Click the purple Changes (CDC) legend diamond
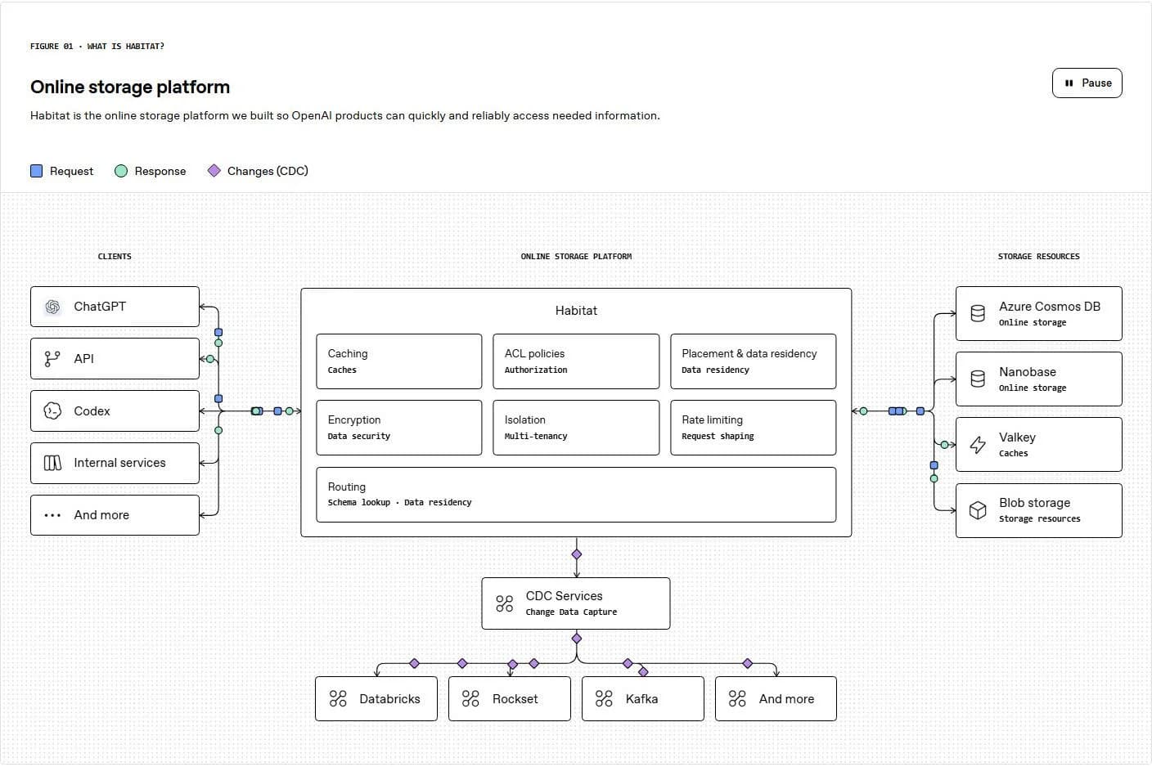Image resolution: width=1152 pixels, height=767 pixels. (x=214, y=171)
